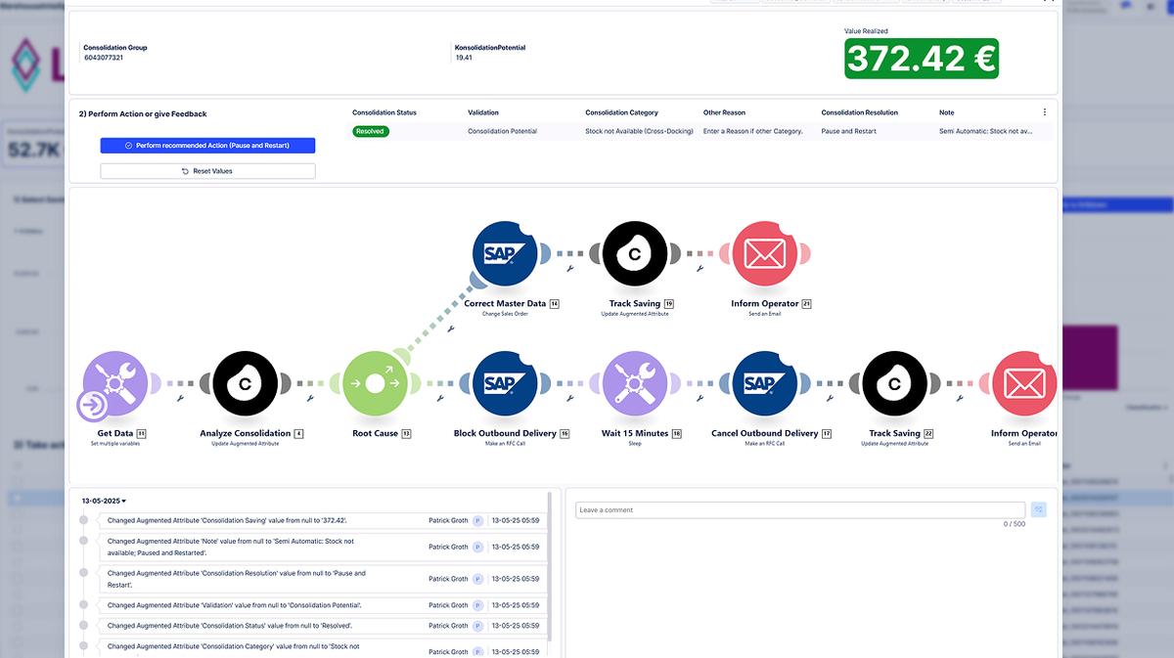Click the Leave a comment field

coord(799,510)
